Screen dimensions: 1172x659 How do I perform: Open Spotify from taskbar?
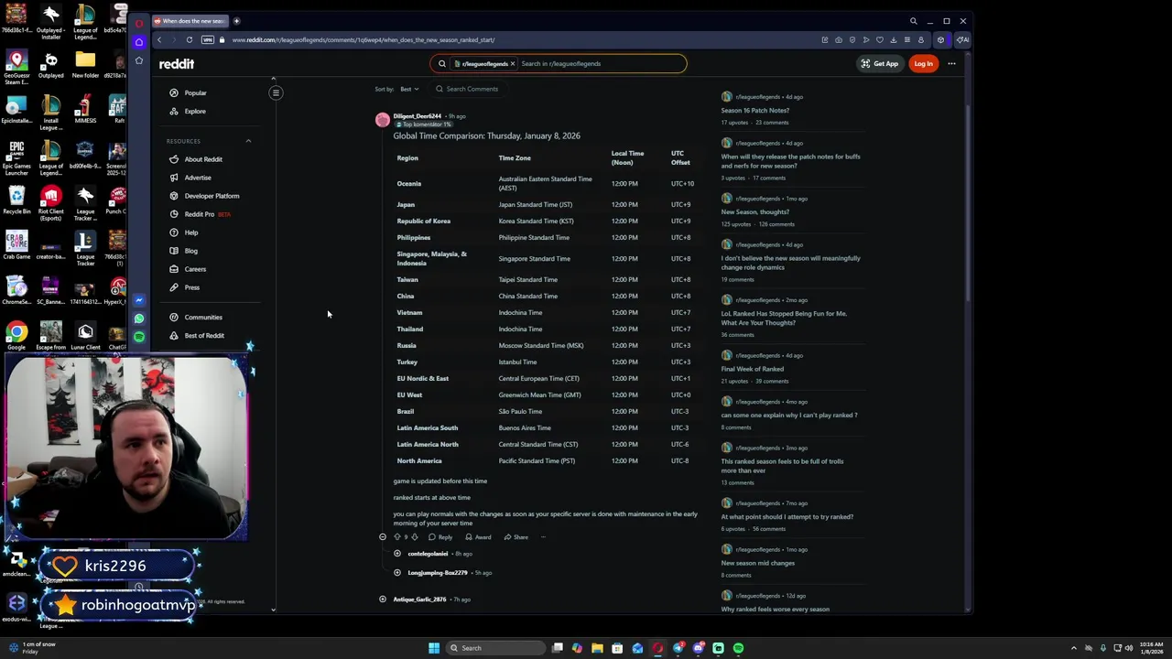pyautogui.click(x=738, y=648)
